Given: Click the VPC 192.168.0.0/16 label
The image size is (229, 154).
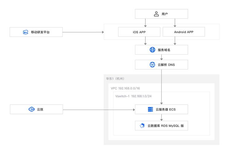Looking at the screenshot, I should (125, 88).
